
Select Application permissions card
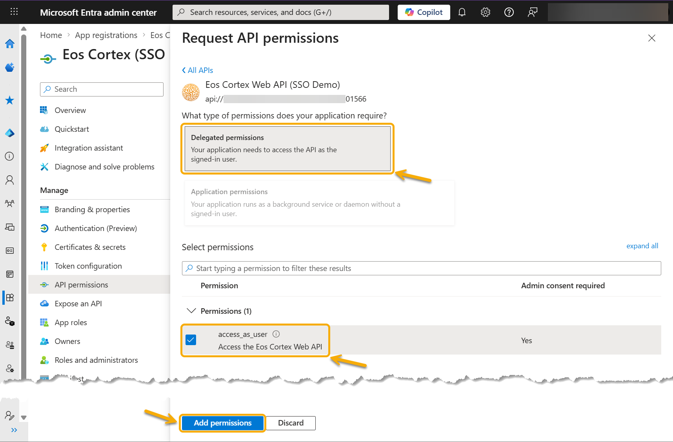pos(320,203)
